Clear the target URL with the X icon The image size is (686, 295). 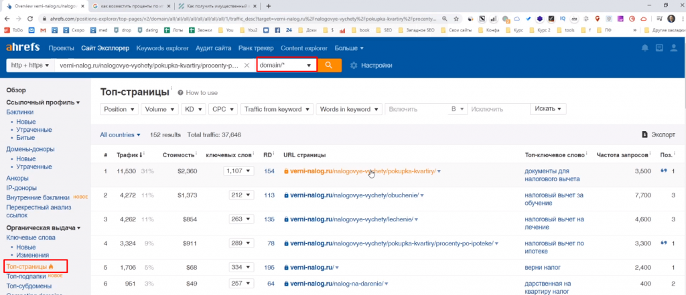pos(247,65)
